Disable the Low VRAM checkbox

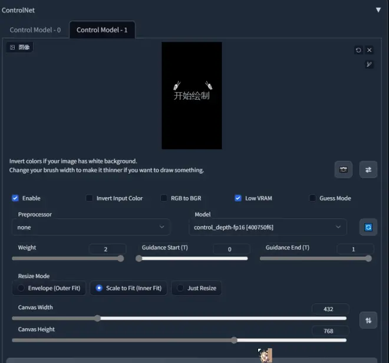pos(238,198)
